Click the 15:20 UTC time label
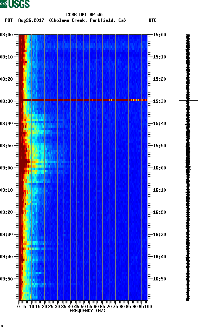The height and width of the screenshot is (330, 204). (x=159, y=79)
